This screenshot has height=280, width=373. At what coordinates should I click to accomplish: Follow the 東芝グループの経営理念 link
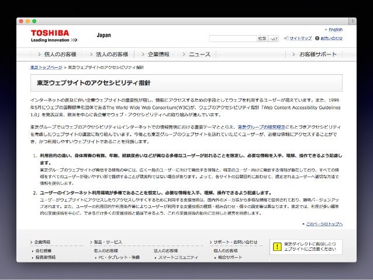(x=261, y=127)
